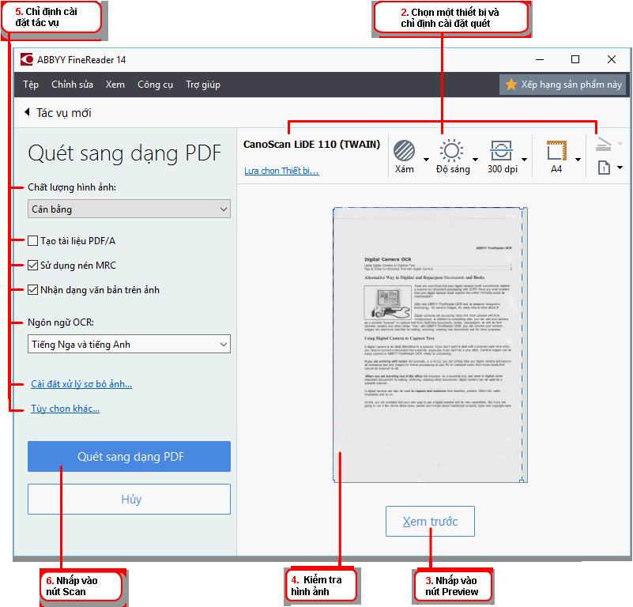Image resolution: width=633 pixels, height=607 pixels.
Task: Click the Hủy cancel button
Action: click(129, 500)
